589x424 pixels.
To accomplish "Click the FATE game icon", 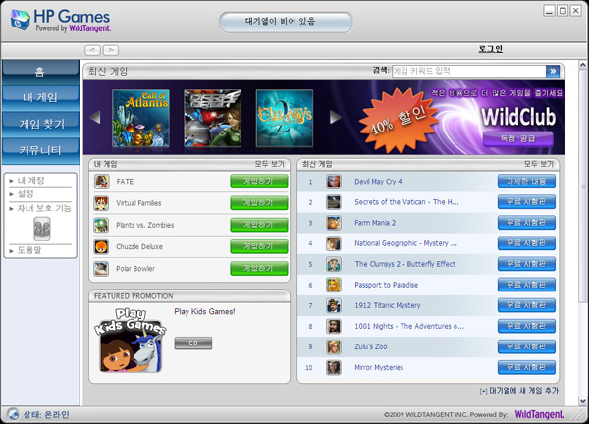I will (x=101, y=182).
